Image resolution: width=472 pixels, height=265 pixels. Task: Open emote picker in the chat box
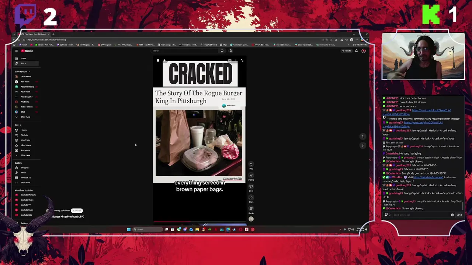point(452,215)
